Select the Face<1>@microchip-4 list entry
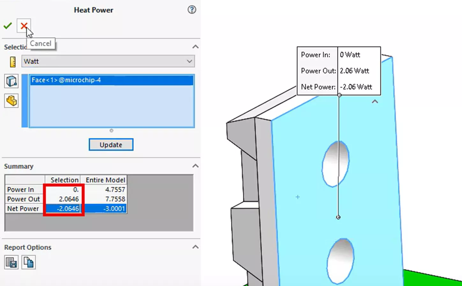 click(111, 80)
